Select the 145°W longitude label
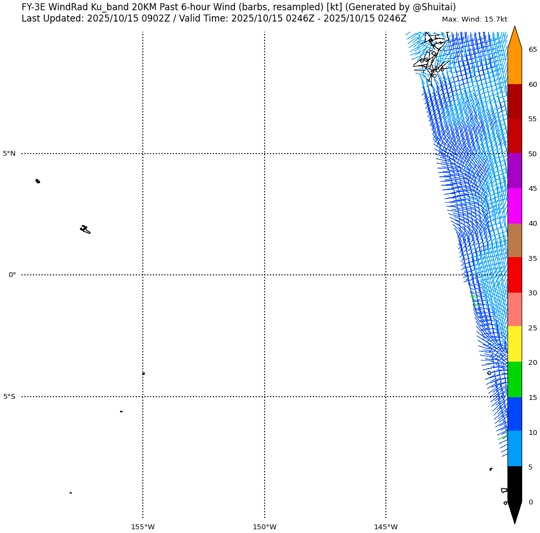 click(386, 527)
